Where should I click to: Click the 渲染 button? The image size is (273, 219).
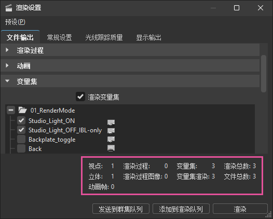click(240, 209)
